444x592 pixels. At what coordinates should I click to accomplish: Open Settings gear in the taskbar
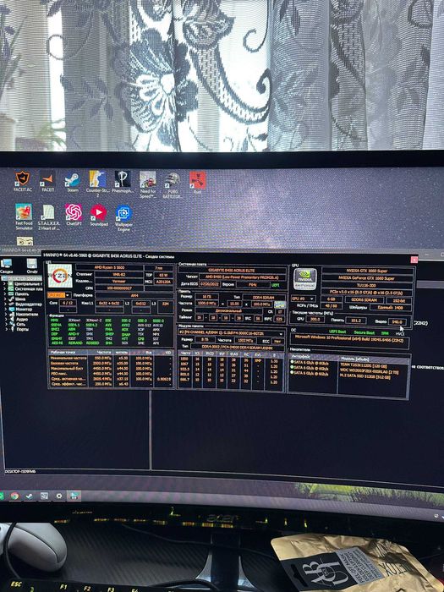pos(59,496)
